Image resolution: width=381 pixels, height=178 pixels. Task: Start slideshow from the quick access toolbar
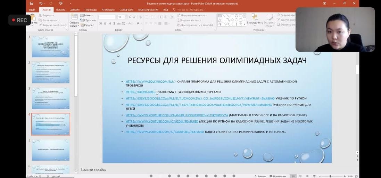click(x=60, y=3)
